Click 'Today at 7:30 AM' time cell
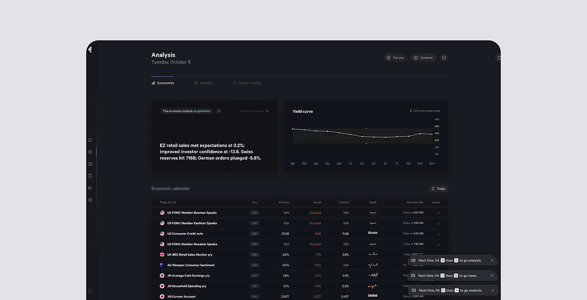Image resolution: width=587 pixels, height=300 pixels. pyautogui.click(x=413, y=244)
